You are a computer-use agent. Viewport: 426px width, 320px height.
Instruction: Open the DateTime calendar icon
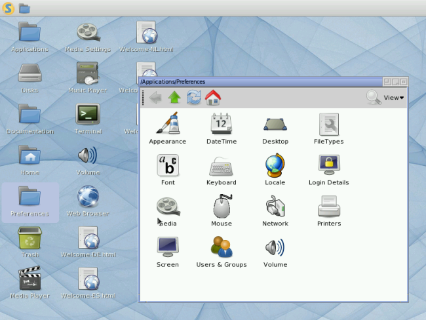[222, 124]
